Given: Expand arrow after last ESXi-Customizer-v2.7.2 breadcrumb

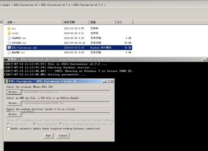Looking at the screenshot, I should pyautogui.click(x=105, y=5).
